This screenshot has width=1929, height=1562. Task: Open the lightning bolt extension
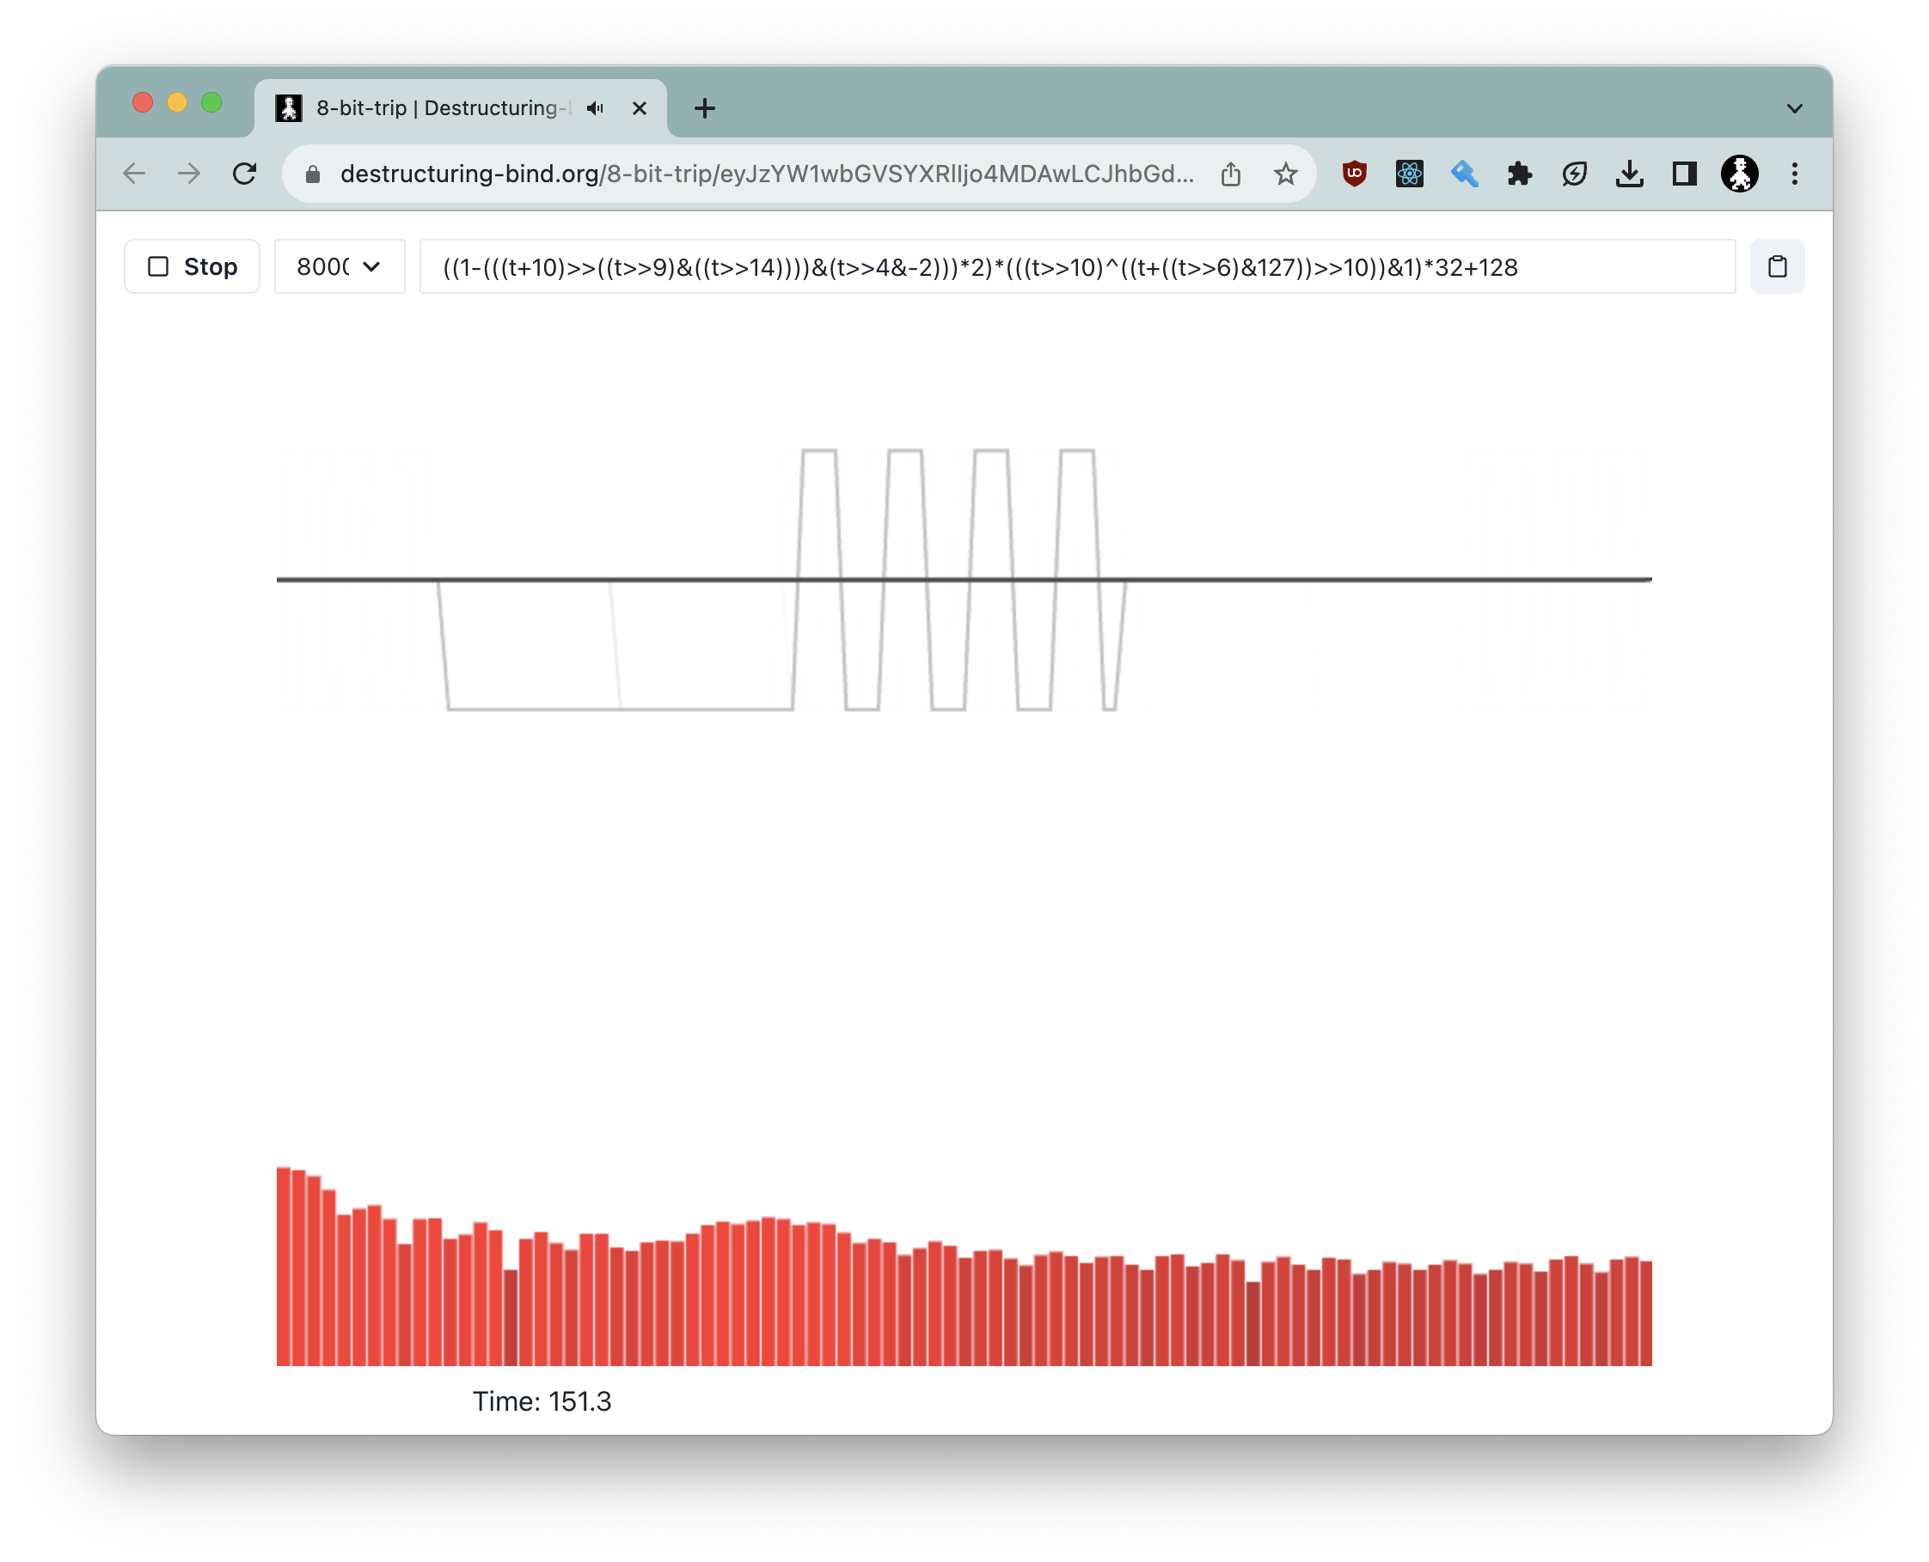tap(1574, 174)
